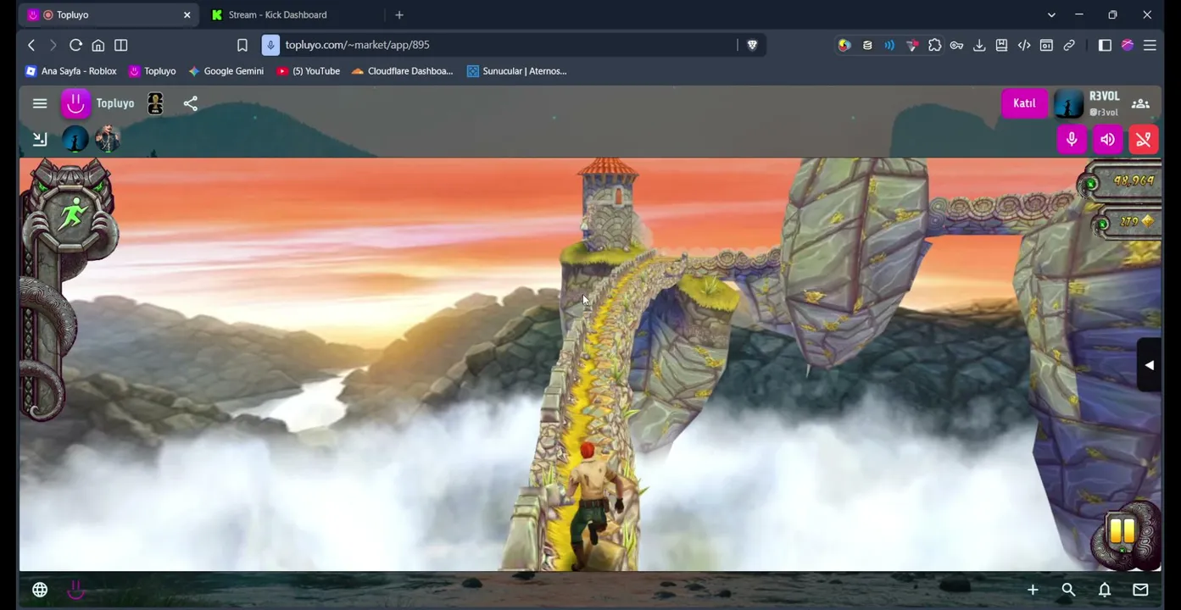This screenshot has width=1181, height=610.
Task: Click the colorful circle extension icon
Action: (x=844, y=46)
